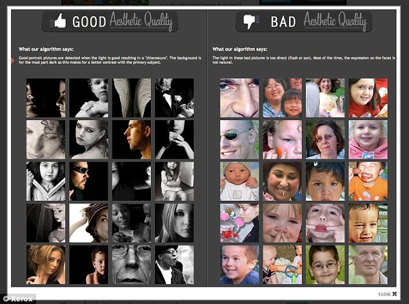Select the bald man with sunglasses photo
Viewport: 409px width, 304px height.
click(x=239, y=139)
